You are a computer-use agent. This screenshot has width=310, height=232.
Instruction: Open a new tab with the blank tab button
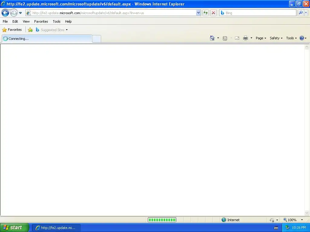click(97, 39)
